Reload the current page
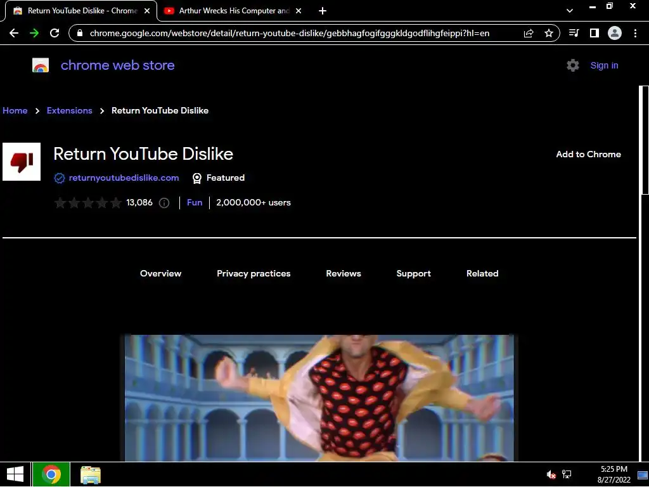Screen dimensions: 649x487 pyautogui.click(x=55, y=33)
